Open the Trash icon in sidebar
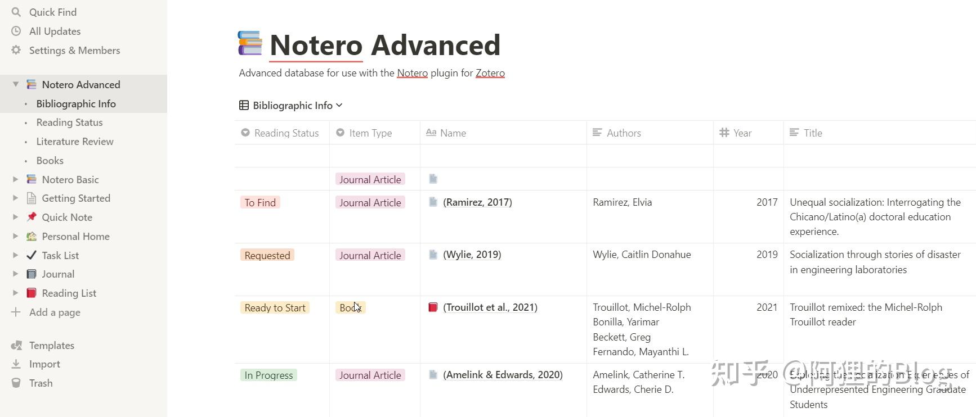 pos(16,383)
